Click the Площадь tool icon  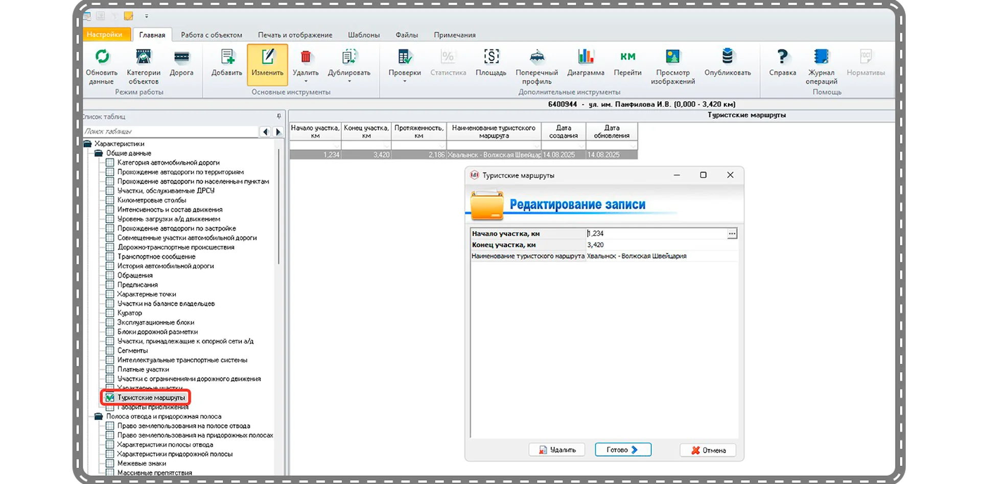[x=491, y=57]
